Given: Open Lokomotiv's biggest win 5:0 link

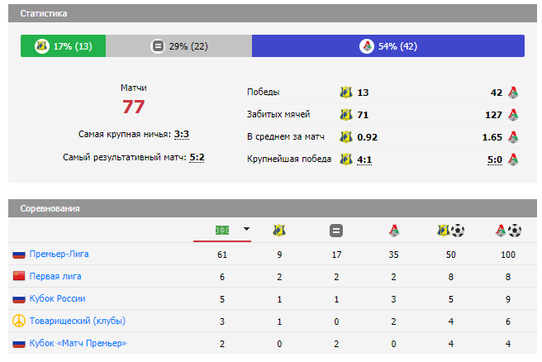Looking at the screenshot, I should tap(495, 159).
